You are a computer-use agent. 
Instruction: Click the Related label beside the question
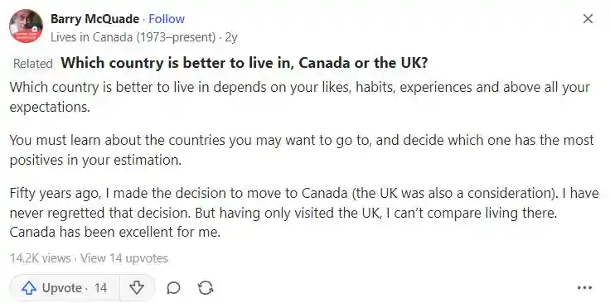(32, 64)
